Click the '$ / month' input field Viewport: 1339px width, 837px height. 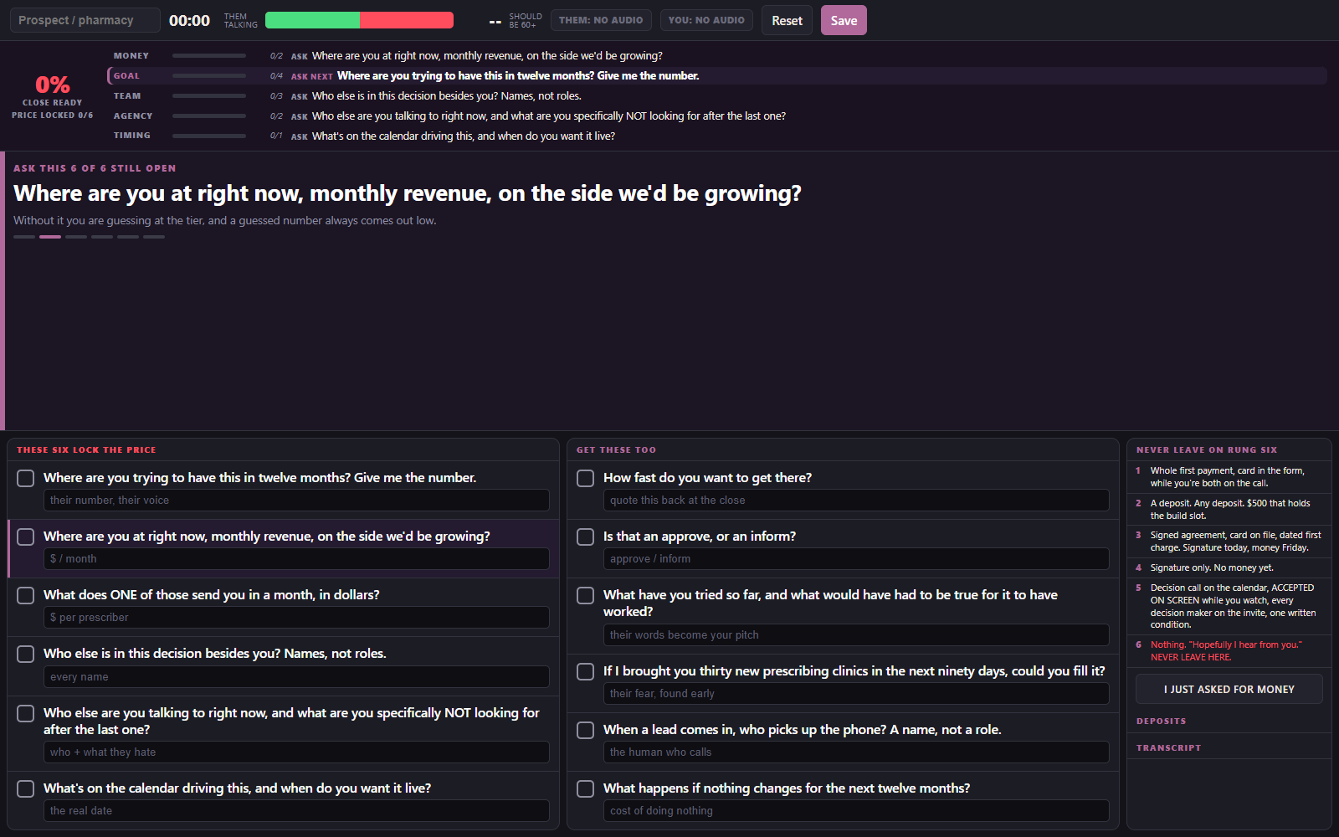(296, 558)
